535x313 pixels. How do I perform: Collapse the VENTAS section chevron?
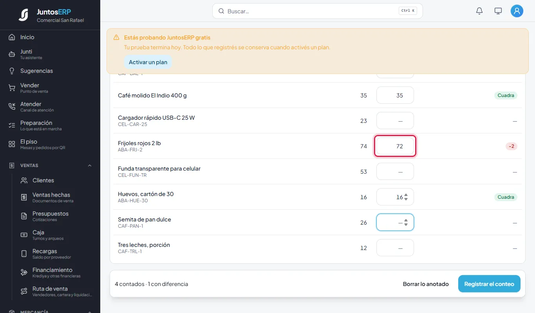click(x=90, y=165)
